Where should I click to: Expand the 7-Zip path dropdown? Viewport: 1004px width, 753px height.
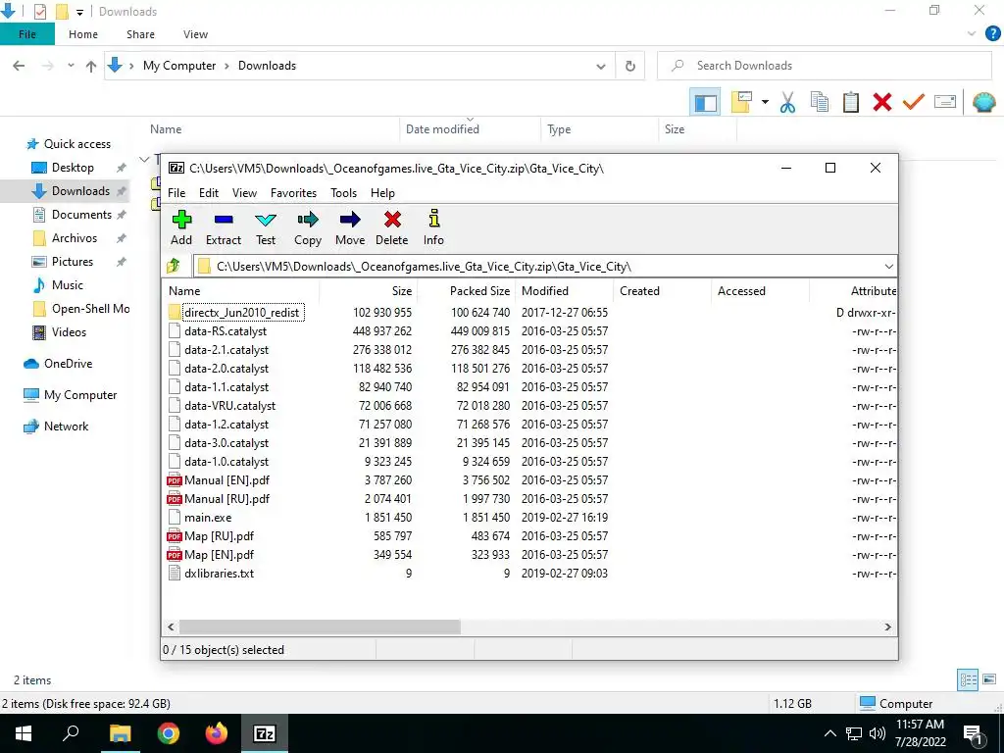(x=888, y=267)
